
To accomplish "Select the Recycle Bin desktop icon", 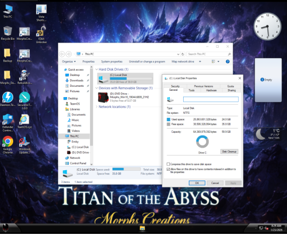I will point(7,33).
